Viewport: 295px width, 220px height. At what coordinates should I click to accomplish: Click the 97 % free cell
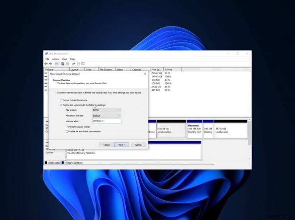click(x=167, y=90)
